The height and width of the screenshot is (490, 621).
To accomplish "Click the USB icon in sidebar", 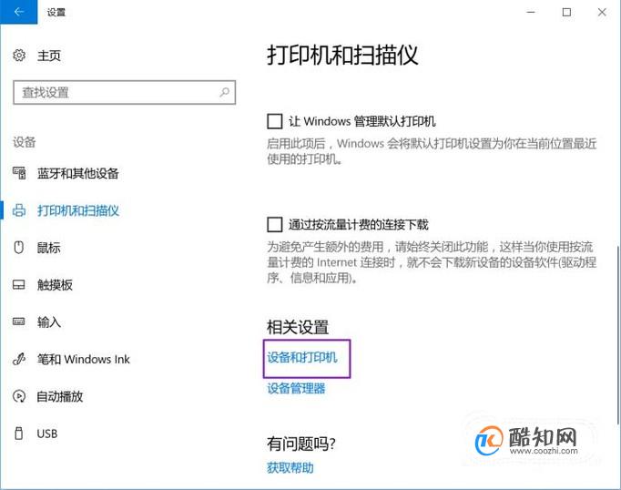I will 18,434.
